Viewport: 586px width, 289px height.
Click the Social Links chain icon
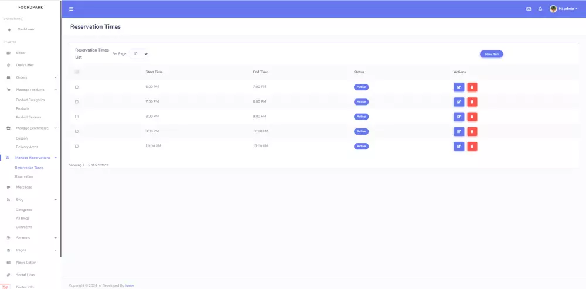point(9,275)
